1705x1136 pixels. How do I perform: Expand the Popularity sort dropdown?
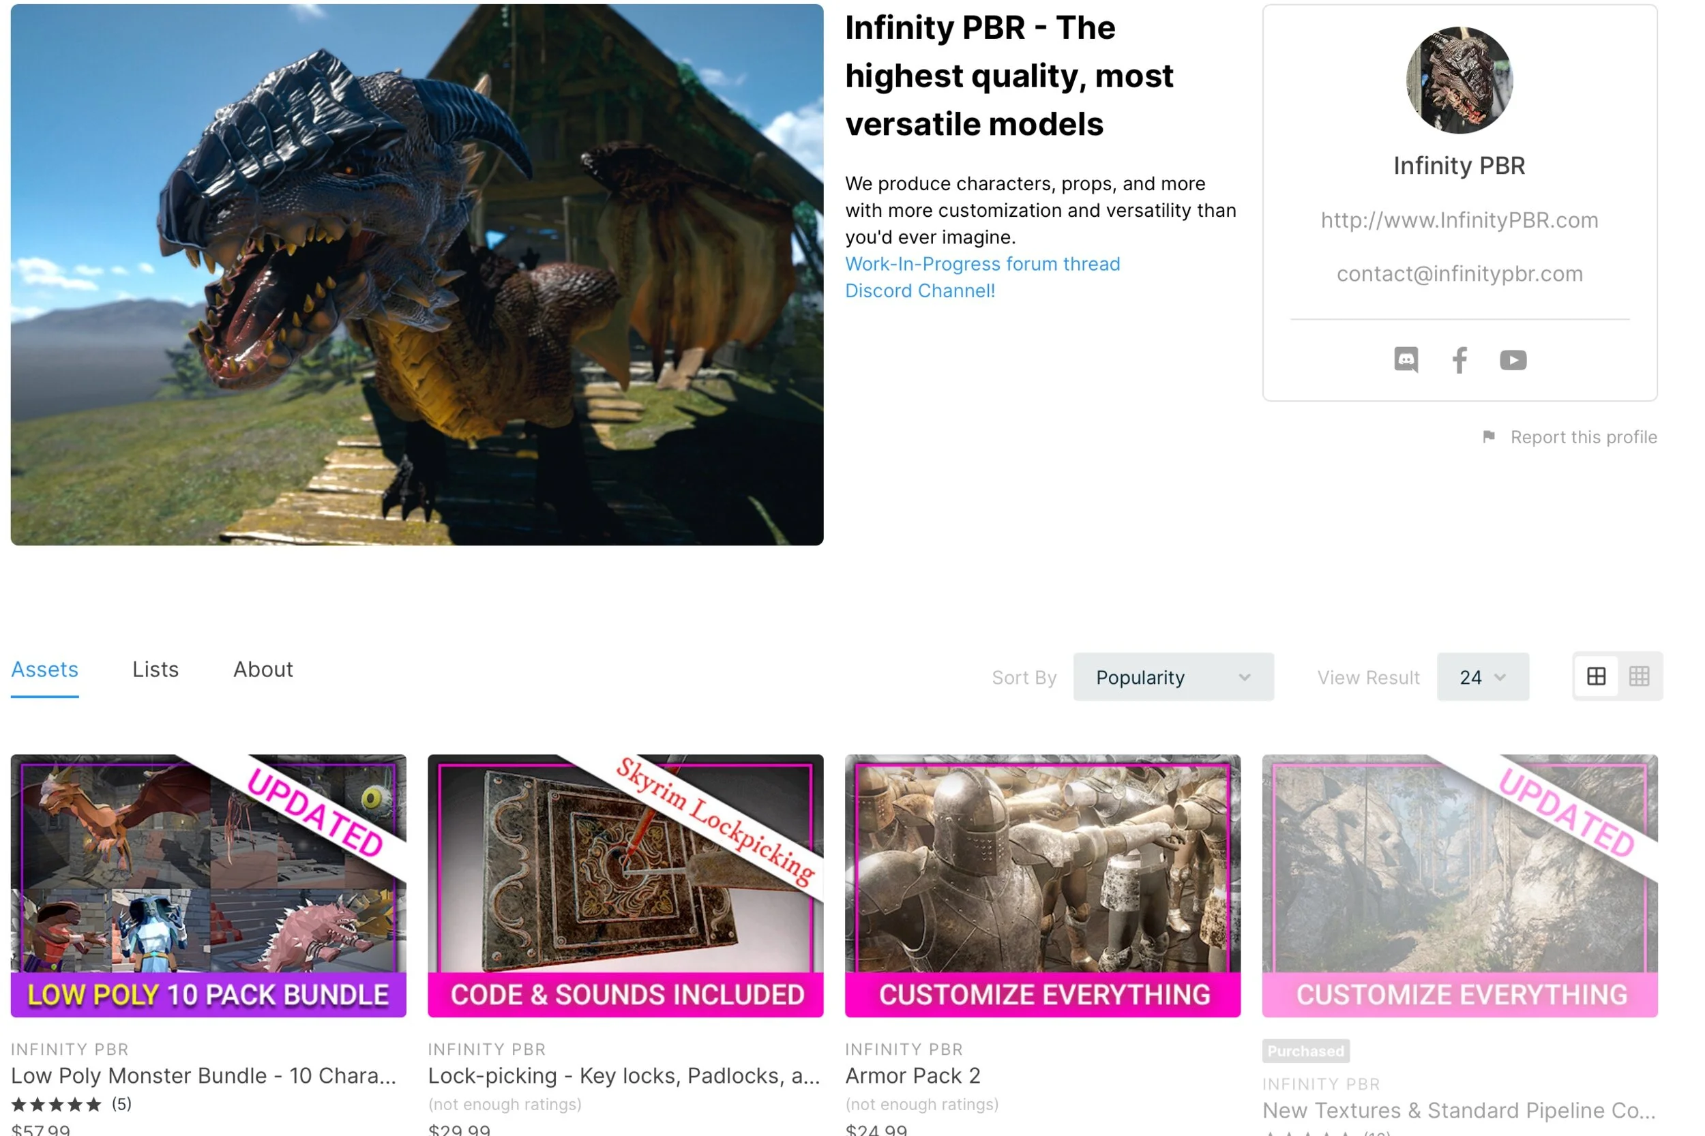click(x=1172, y=676)
